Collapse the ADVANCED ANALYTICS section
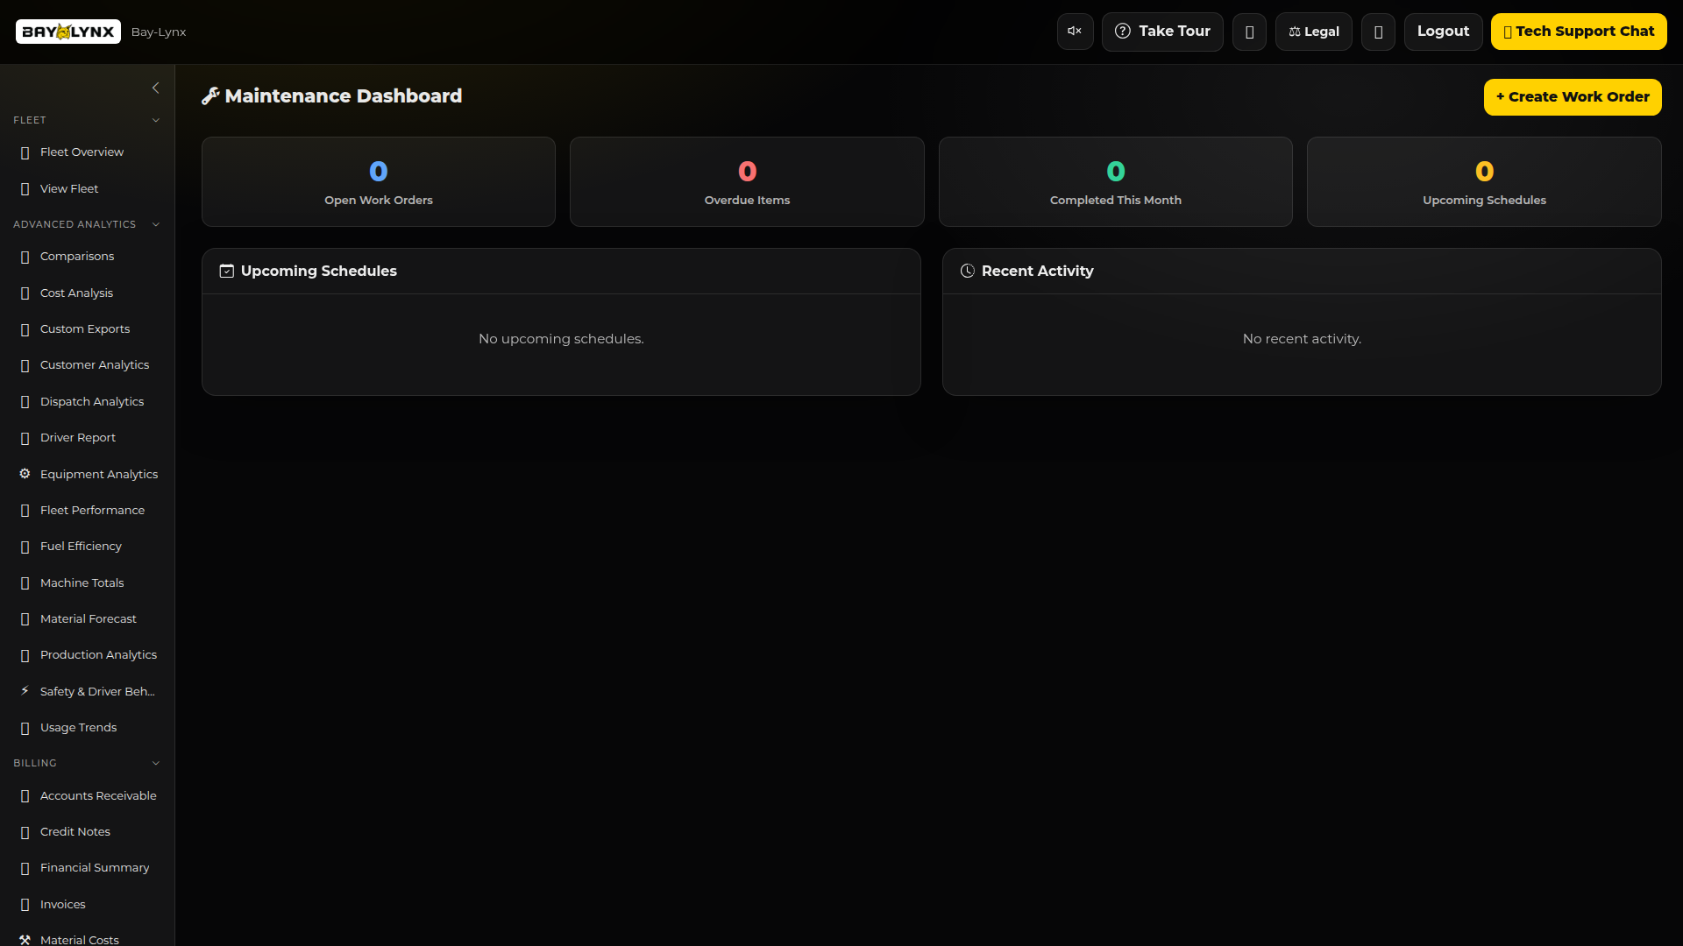 pyautogui.click(x=156, y=224)
